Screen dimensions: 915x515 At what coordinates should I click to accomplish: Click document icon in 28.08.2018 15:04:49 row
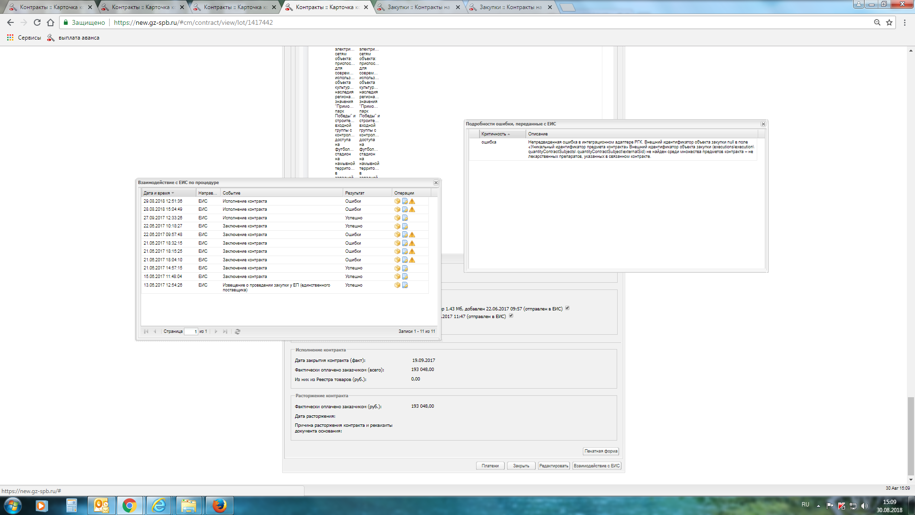coord(405,209)
